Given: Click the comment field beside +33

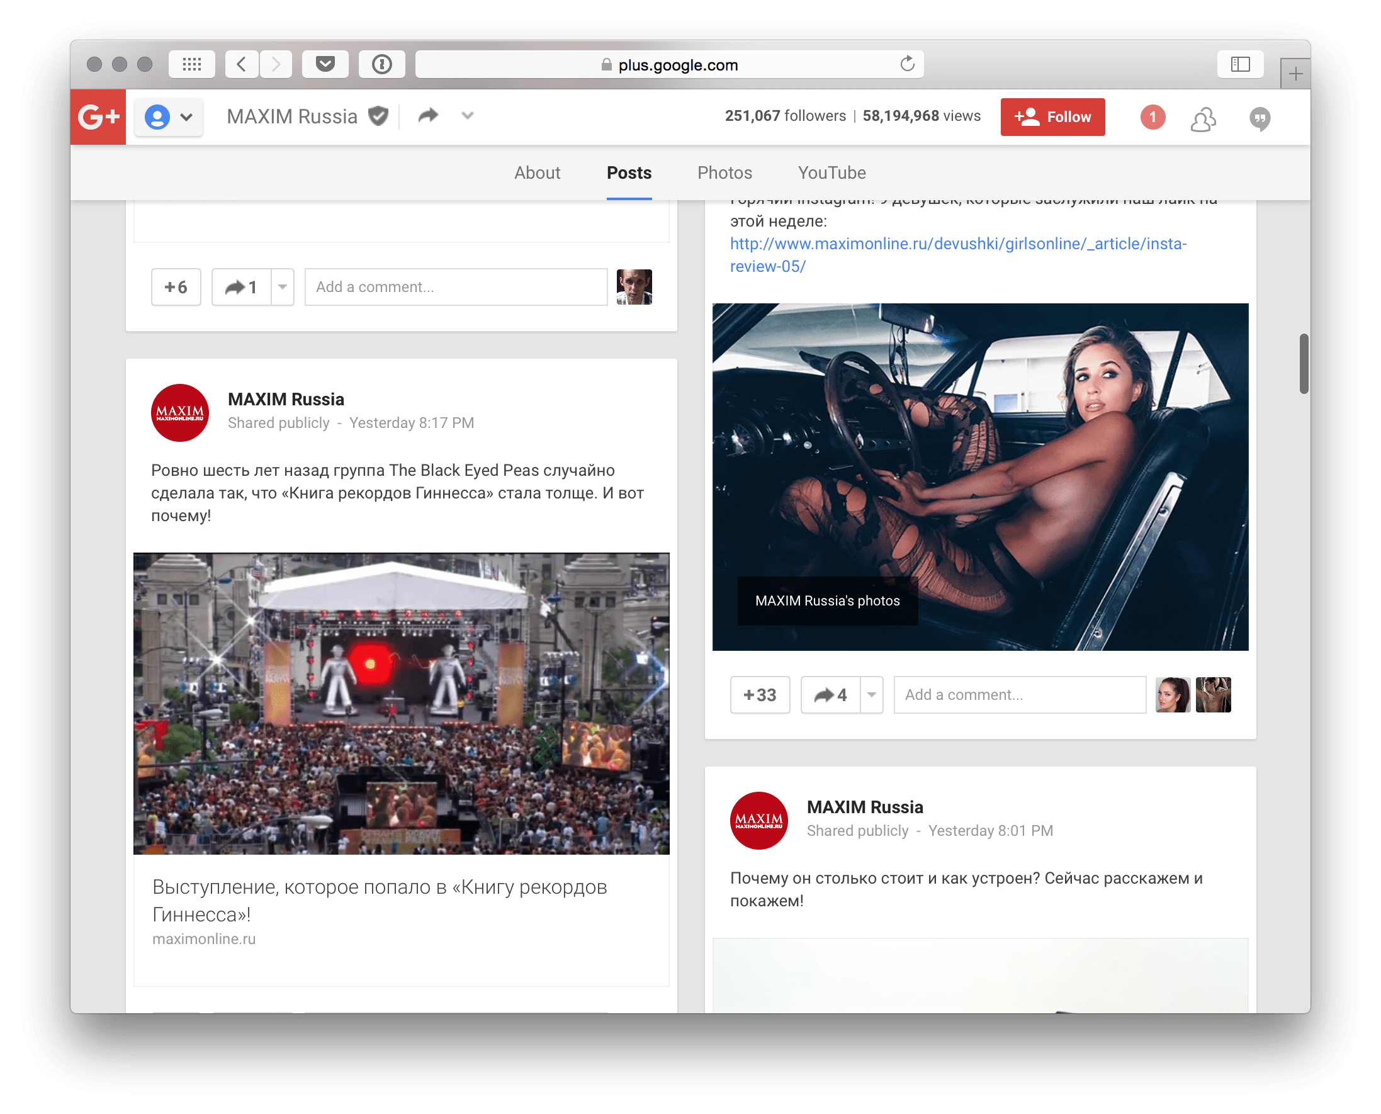Looking at the screenshot, I should click(1019, 695).
